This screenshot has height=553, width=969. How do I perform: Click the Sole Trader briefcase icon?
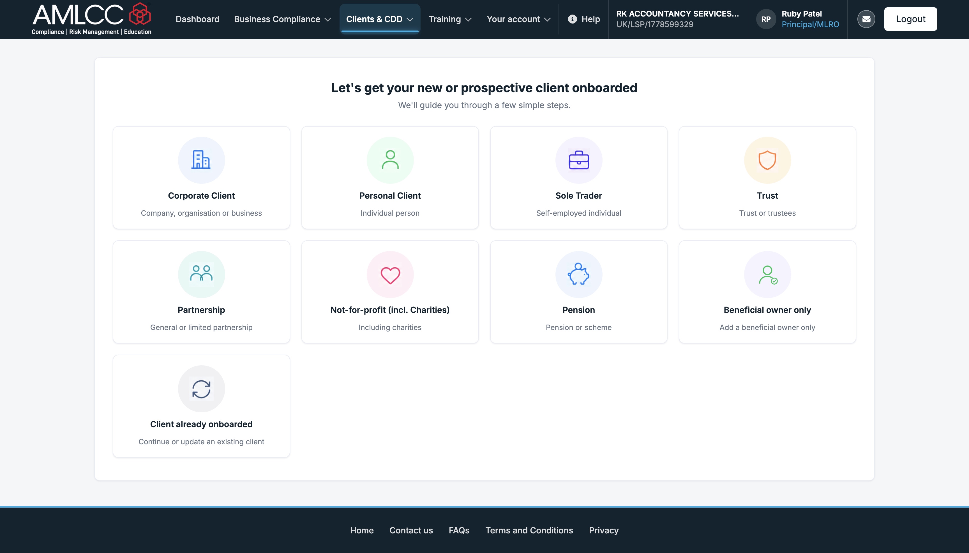579,160
